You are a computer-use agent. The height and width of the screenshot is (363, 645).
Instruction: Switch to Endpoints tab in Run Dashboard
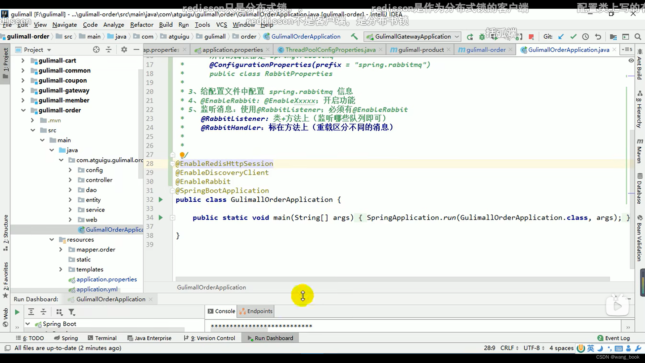(x=256, y=312)
